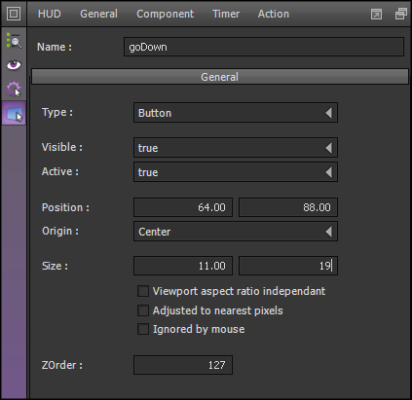Open the Type dropdown showing Button
The width and height of the screenshot is (412, 400).
click(236, 113)
